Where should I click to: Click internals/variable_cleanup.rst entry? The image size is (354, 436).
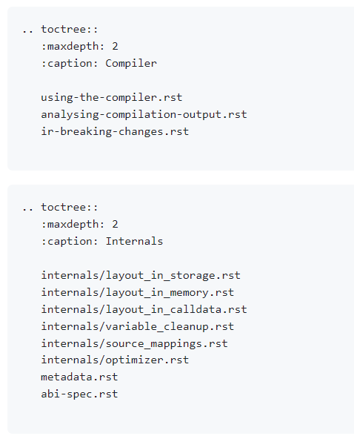[138, 326]
